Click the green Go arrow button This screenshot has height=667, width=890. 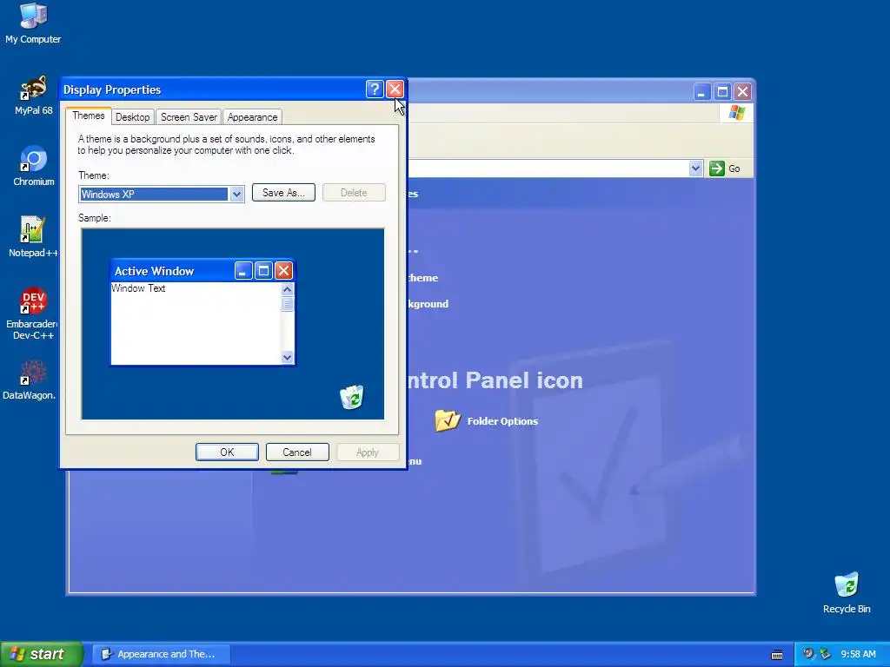[717, 168]
